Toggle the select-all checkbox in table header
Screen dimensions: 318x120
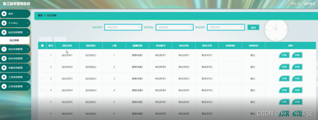(x=42, y=46)
